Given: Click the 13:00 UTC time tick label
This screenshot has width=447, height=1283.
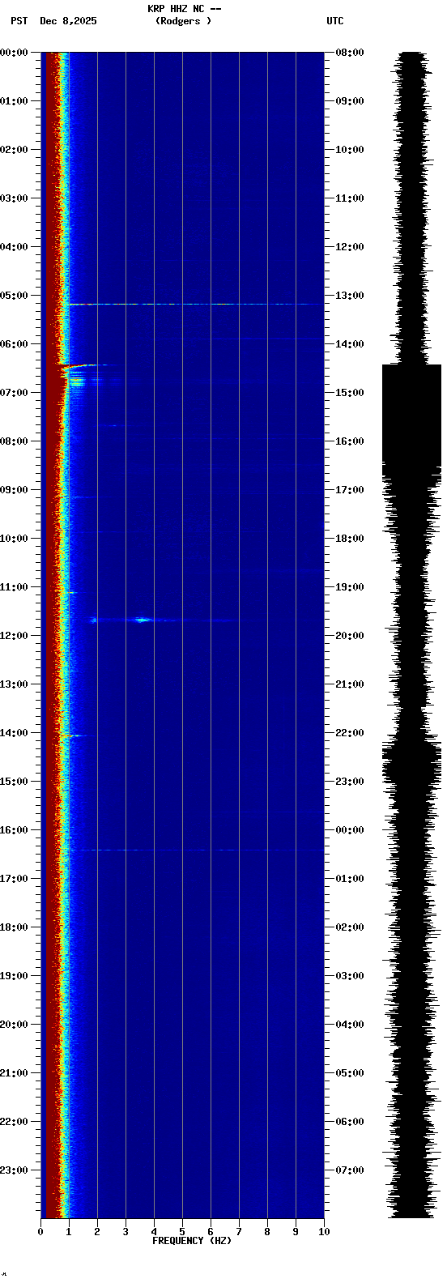Looking at the screenshot, I should click(350, 296).
